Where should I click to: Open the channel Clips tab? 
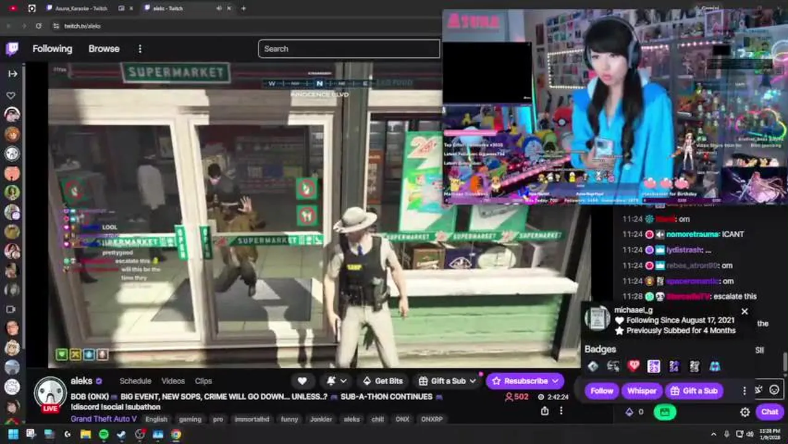(x=203, y=381)
